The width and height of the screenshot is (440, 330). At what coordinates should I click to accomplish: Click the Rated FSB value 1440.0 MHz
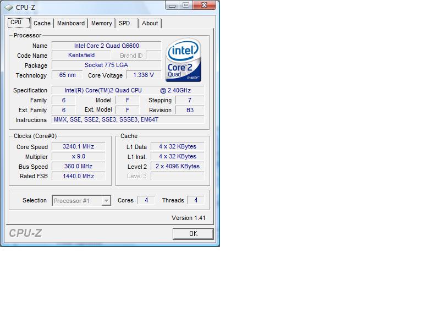point(79,176)
